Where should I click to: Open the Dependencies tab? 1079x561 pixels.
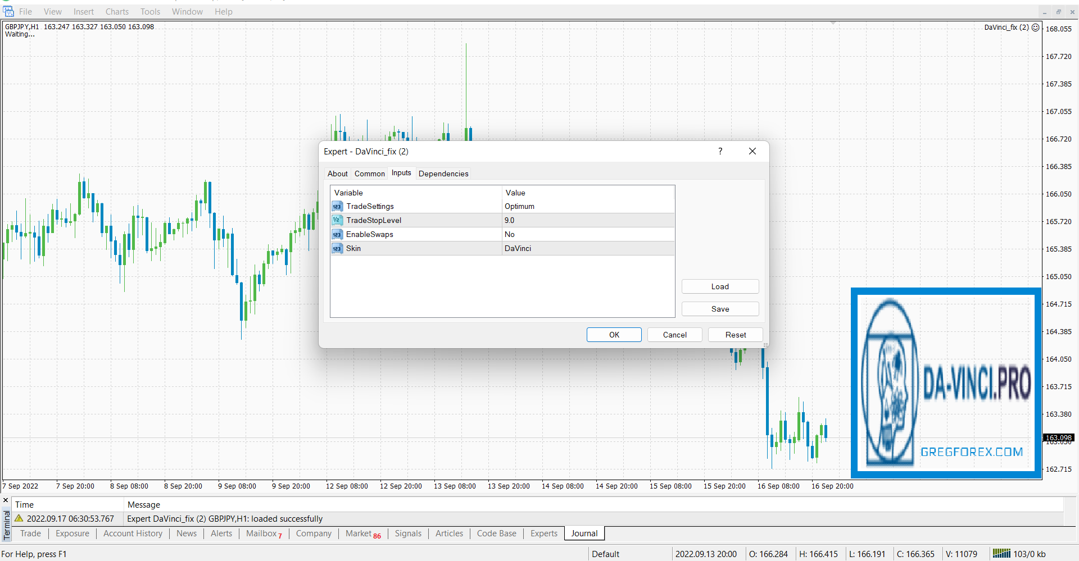(443, 174)
